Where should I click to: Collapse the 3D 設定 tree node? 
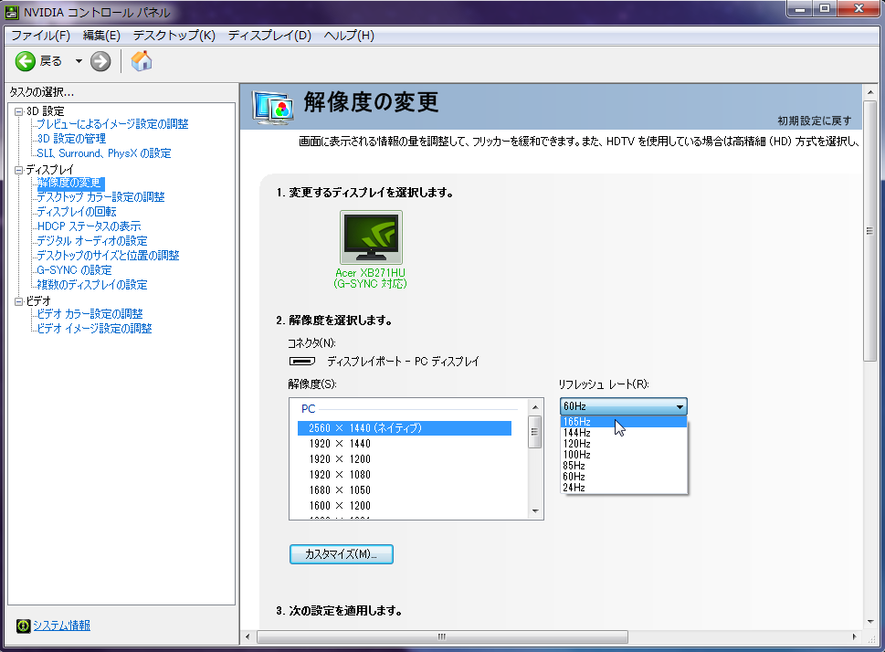[18, 111]
